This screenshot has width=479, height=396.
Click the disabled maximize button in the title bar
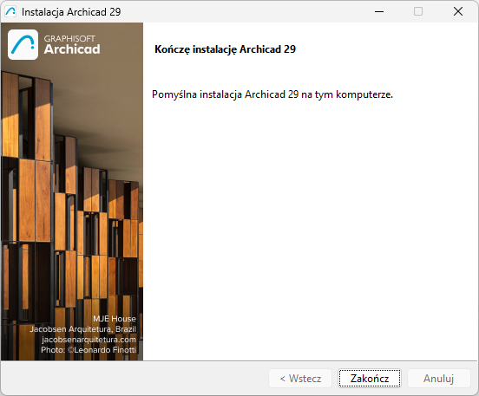coord(418,11)
